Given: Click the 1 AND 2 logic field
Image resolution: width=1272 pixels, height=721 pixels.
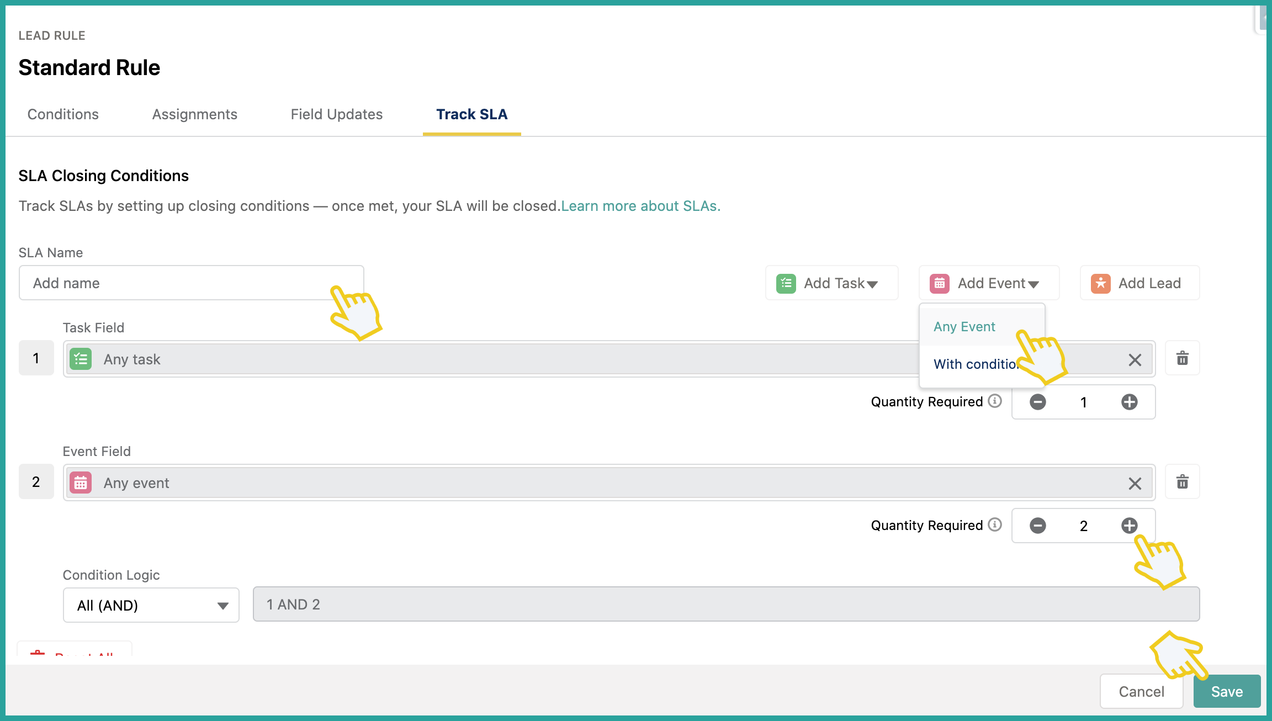Looking at the screenshot, I should pyautogui.click(x=726, y=604).
